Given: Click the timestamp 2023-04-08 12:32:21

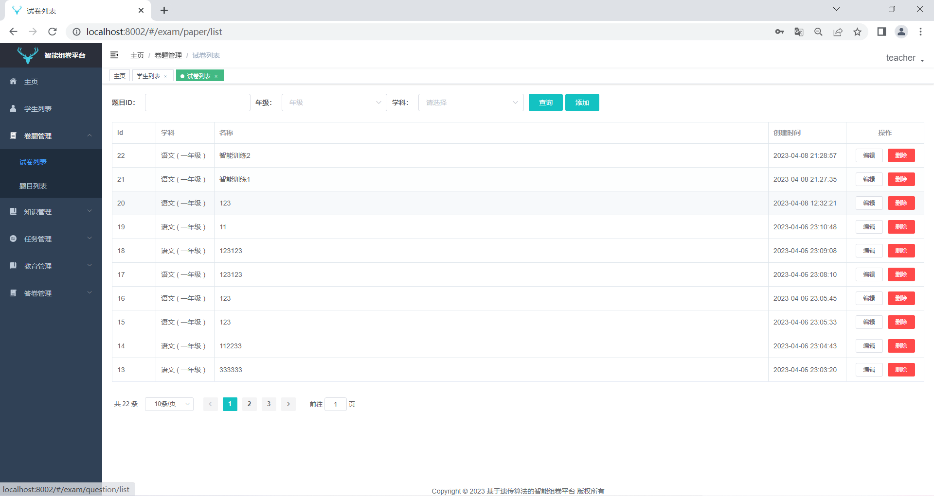Looking at the screenshot, I should coord(805,203).
